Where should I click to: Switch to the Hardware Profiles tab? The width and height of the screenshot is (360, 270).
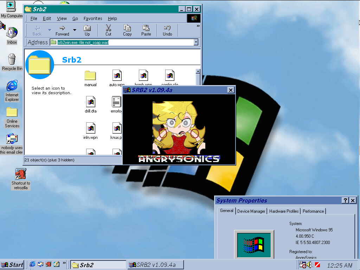284,211
